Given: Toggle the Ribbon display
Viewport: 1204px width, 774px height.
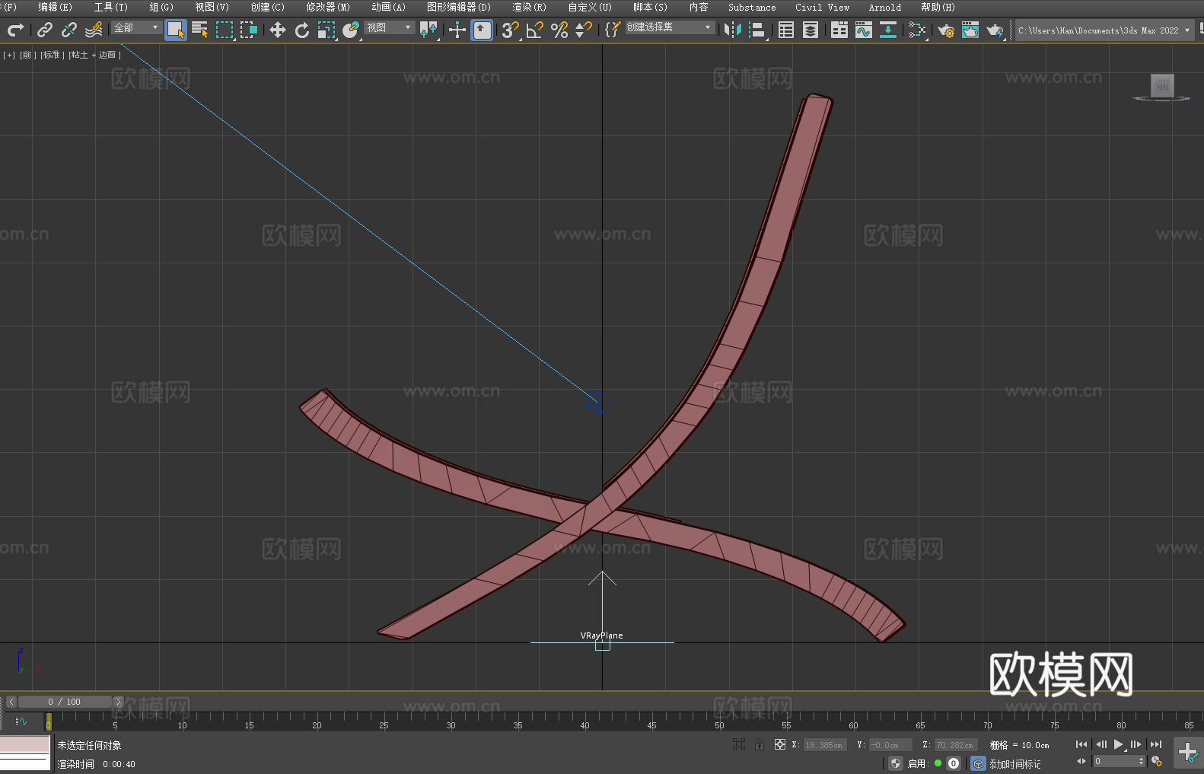Looking at the screenshot, I should (839, 30).
